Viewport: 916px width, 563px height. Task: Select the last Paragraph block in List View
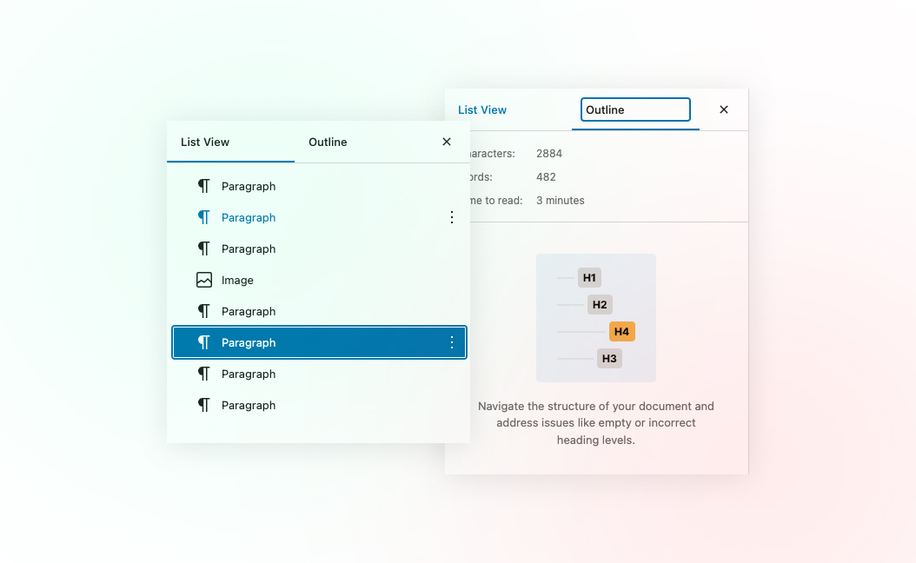tap(247, 405)
